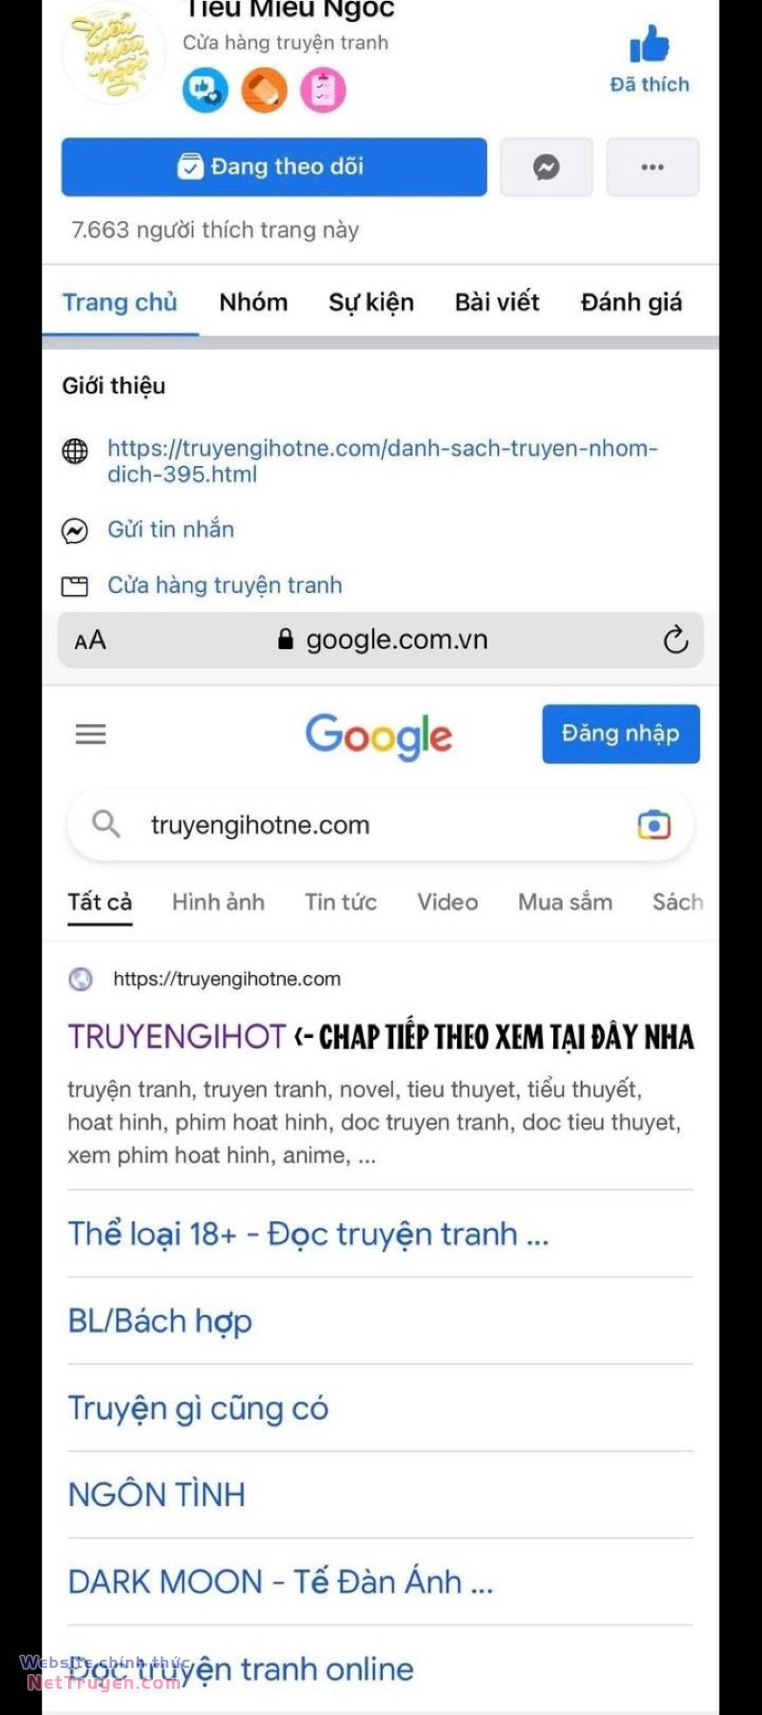Tap the Messenger icon button
762x1715 pixels.
coord(546,166)
